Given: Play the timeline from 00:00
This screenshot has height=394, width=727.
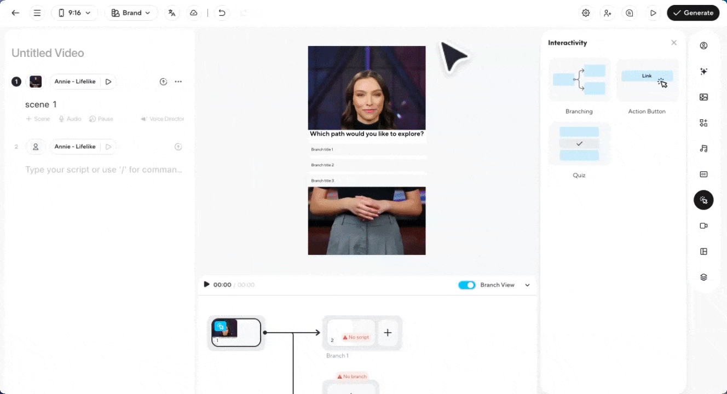Looking at the screenshot, I should [x=206, y=285].
